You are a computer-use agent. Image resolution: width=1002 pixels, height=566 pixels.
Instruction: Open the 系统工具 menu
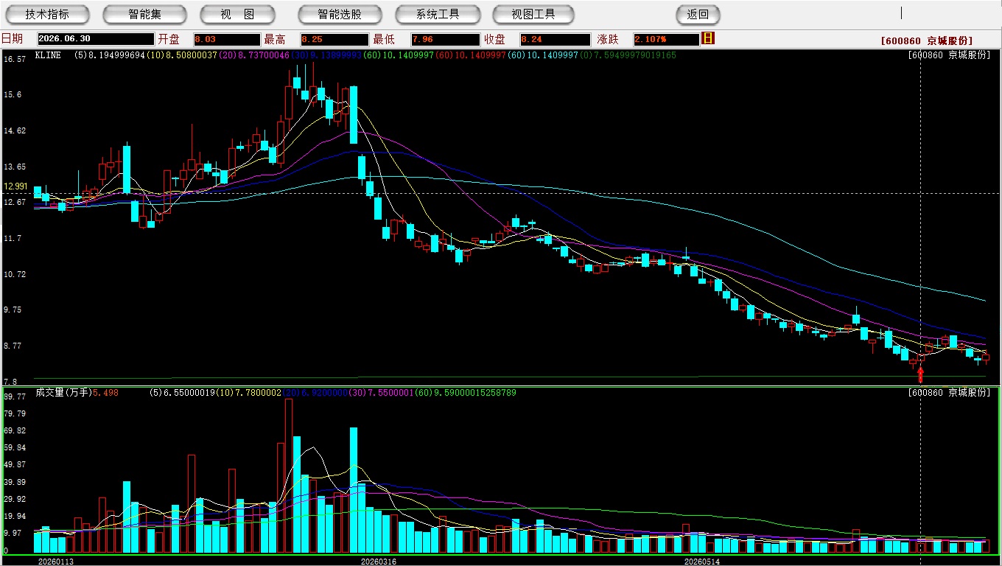click(438, 14)
